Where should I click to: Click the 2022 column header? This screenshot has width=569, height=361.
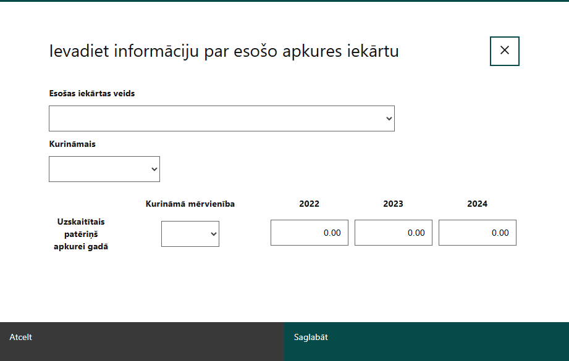tap(309, 204)
